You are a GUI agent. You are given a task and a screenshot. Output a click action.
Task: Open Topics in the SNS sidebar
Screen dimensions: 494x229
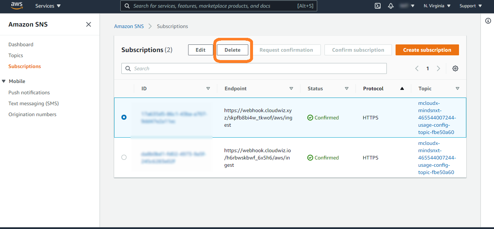click(16, 55)
